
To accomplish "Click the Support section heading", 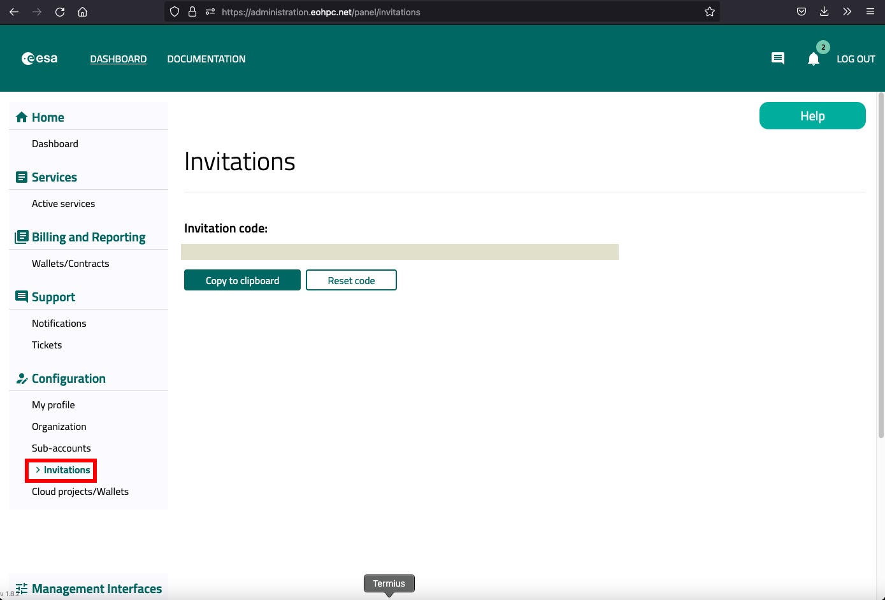I will coord(54,297).
